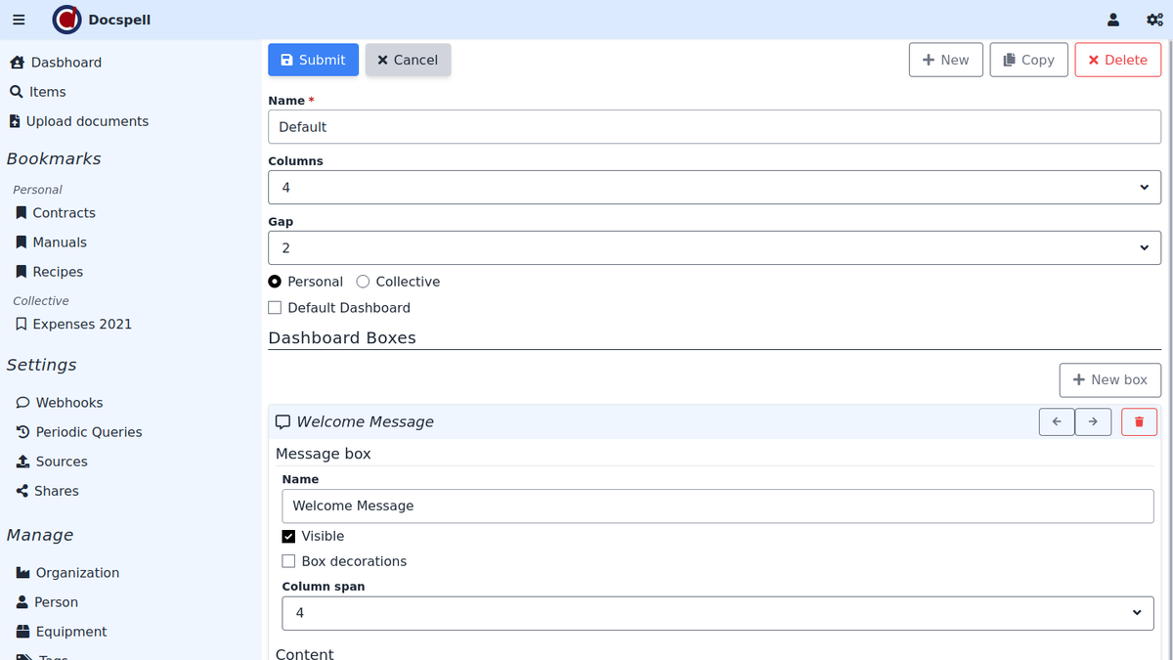Click the Webhooks comment icon
1173x660 pixels.
(x=22, y=403)
